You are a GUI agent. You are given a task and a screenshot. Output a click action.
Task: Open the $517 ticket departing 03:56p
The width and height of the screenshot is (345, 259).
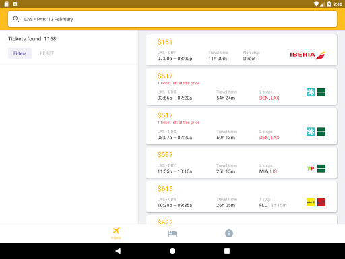pos(241,87)
